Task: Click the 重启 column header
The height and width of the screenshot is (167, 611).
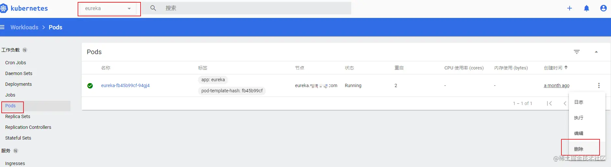Action: point(399,68)
